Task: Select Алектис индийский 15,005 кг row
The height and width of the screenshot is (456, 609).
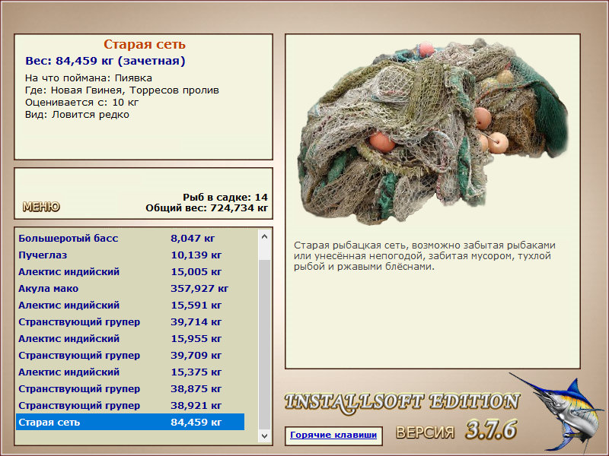Action: [x=130, y=272]
